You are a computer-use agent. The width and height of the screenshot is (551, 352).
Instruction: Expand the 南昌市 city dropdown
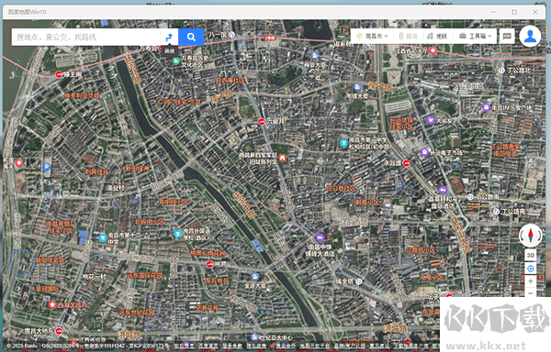coord(372,36)
